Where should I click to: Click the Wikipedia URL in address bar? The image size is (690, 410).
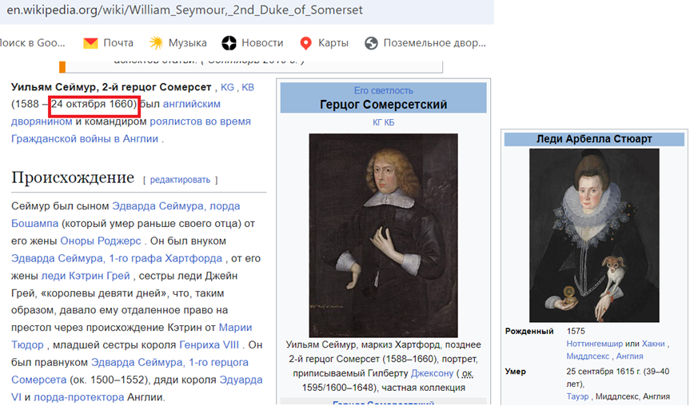coord(184,10)
